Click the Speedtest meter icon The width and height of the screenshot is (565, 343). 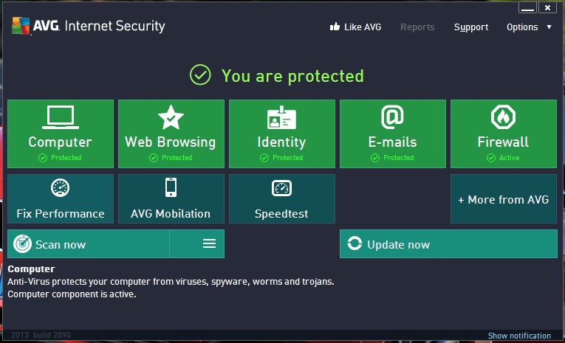coord(281,188)
